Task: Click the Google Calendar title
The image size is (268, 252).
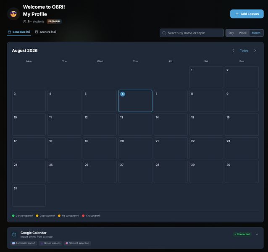Action: (34, 233)
